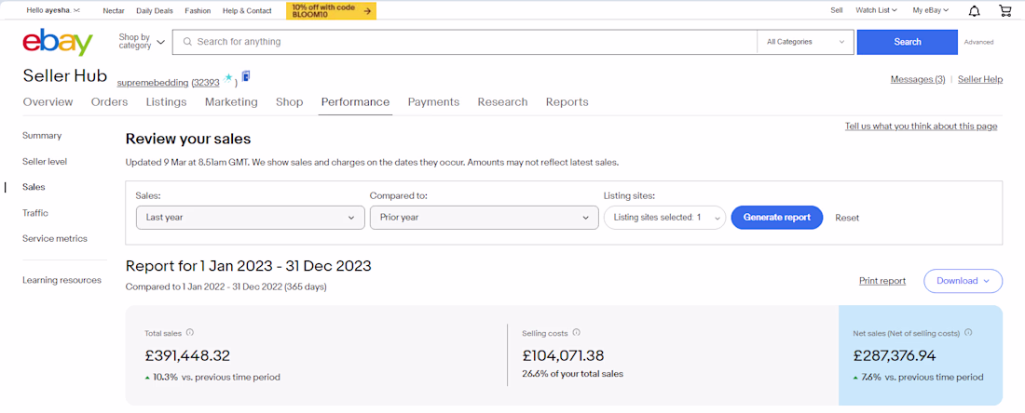
Task: Click the Sell link in the top bar
Action: pyautogui.click(x=836, y=10)
